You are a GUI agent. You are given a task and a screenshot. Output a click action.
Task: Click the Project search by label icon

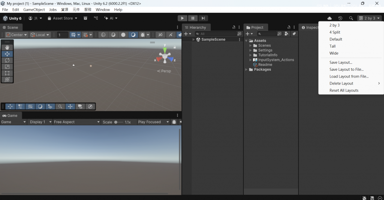tap(294, 34)
